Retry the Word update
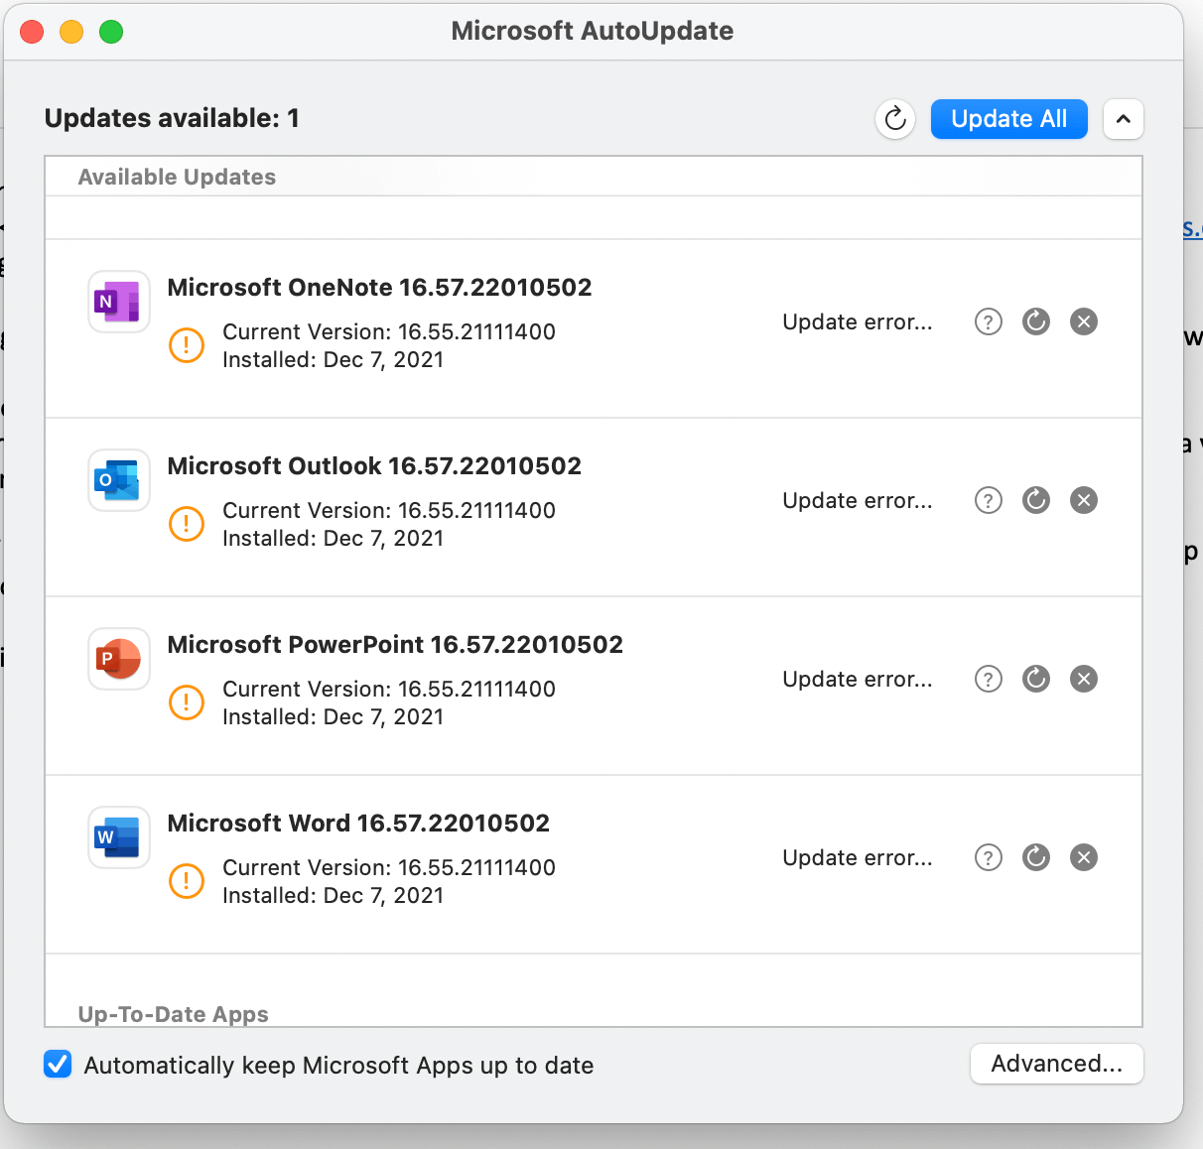Screen dimensions: 1203x1149 [x=1036, y=857]
